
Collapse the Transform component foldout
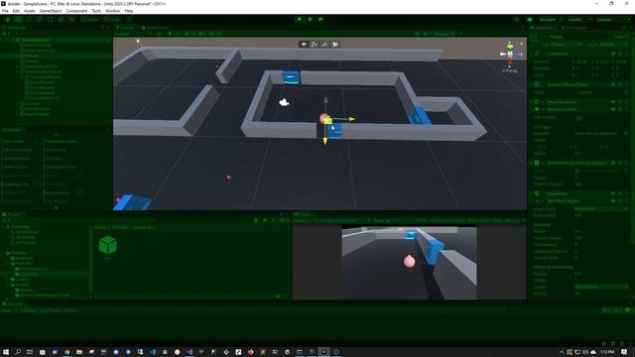[x=532, y=54]
